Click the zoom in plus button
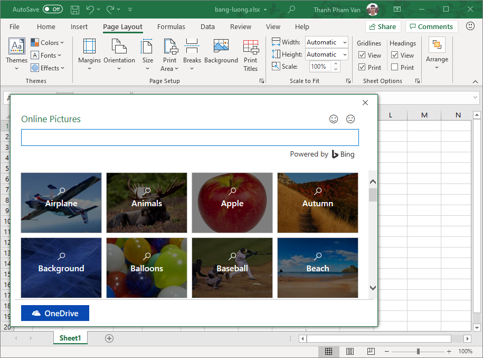 [449, 351]
